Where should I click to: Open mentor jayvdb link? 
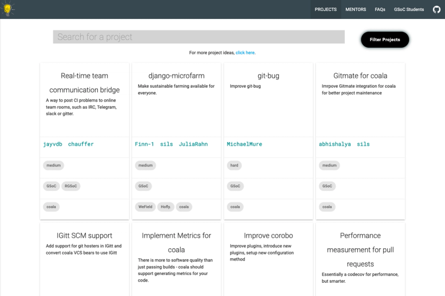click(x=52, y=144)
